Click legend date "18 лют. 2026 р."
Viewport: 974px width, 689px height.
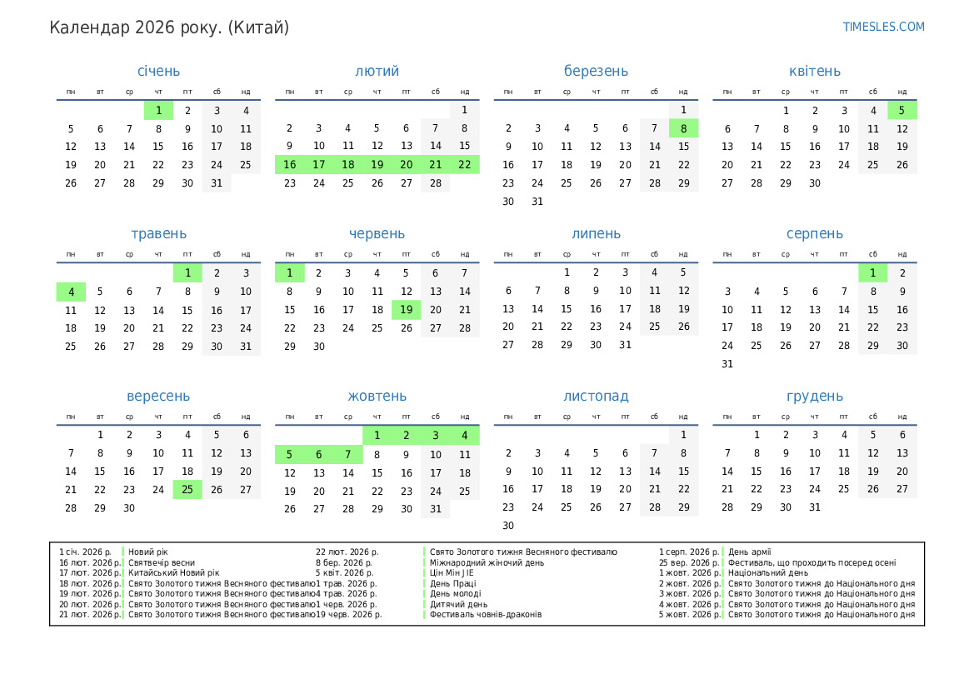tap(90, 583)
